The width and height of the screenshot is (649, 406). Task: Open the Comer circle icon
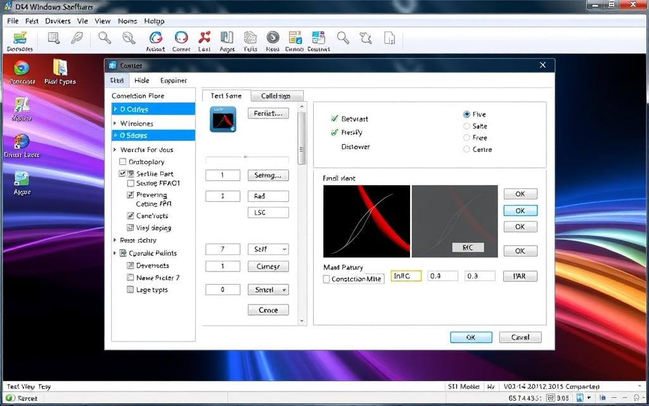point(181,37)
